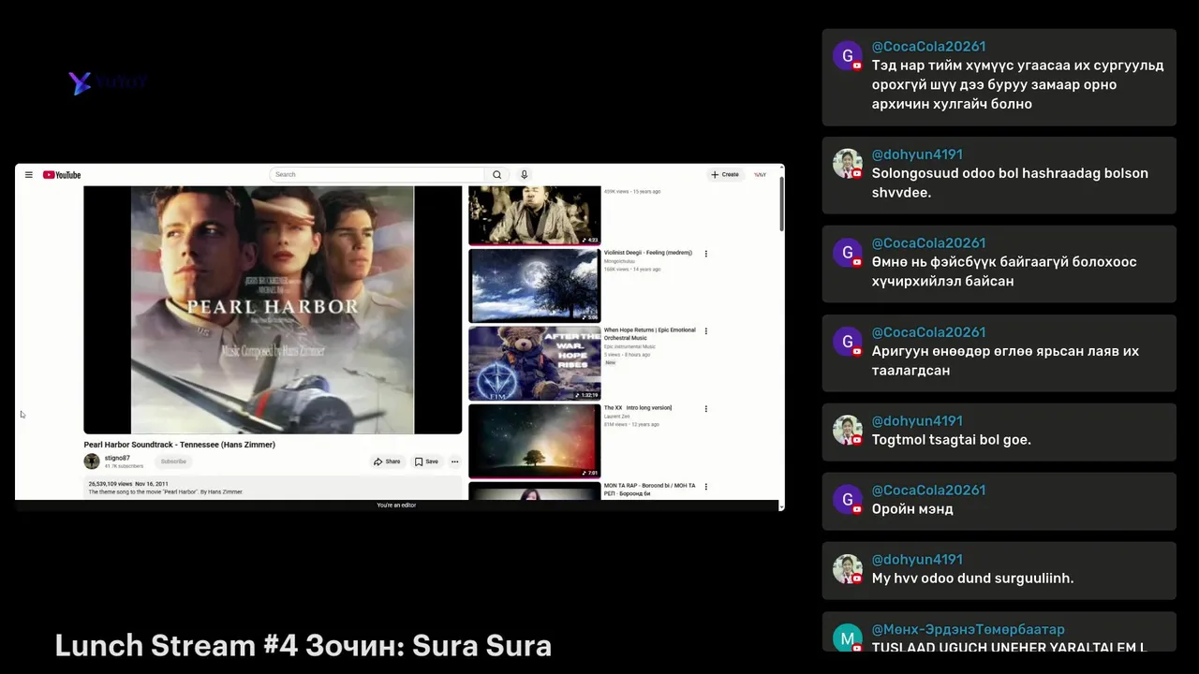
Task: Click the 'Оройн мэнд' chat message
Action: coord(912,509)
